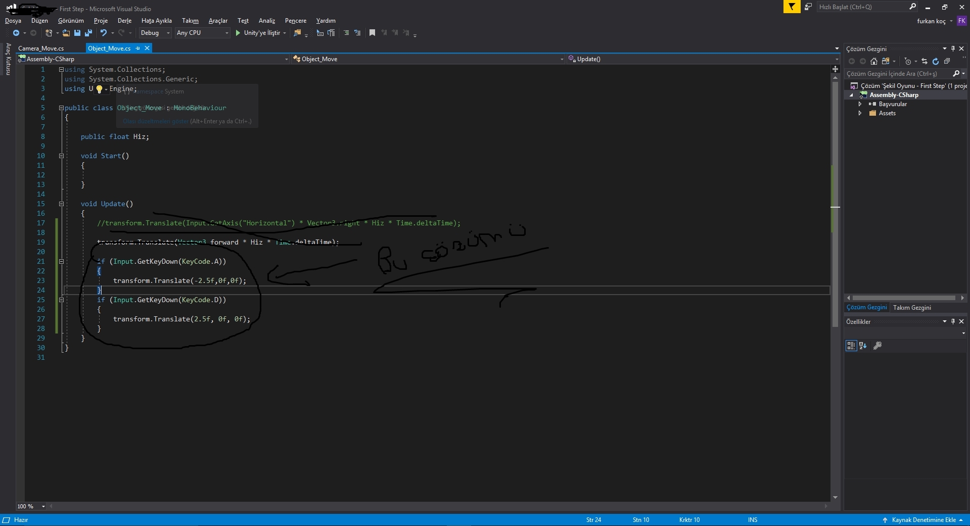Image resolution: width=970 pixels, height=526 pixels.
Task: Select Alphabetical sort in Özellikler panel
Action: pos(863,346)
